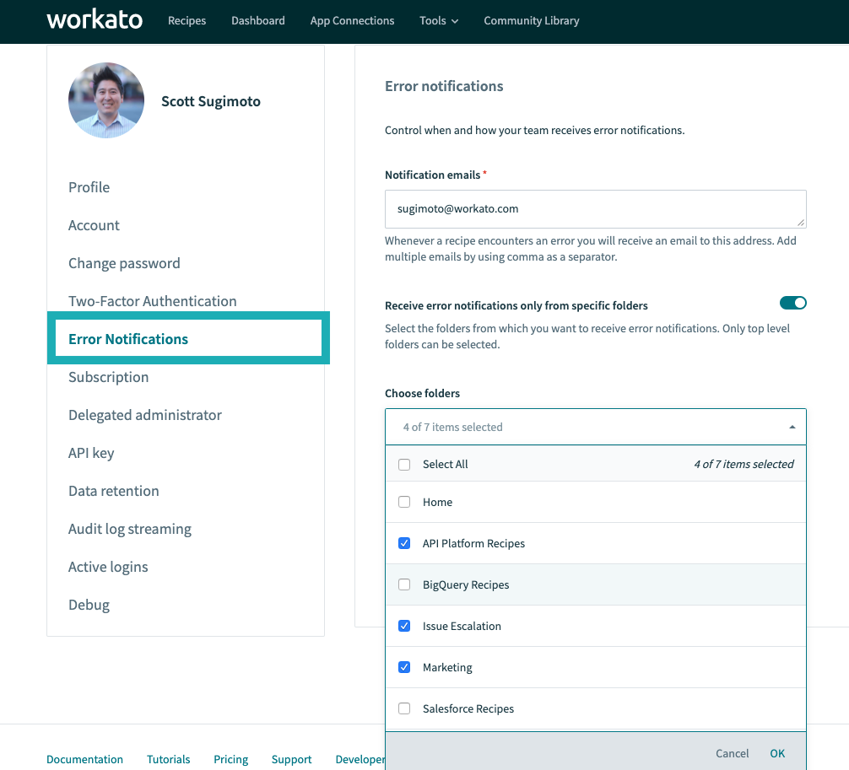Click OK to confirm folder selection
The height and width of the screenshot is (770, 849).
(777, 753)
